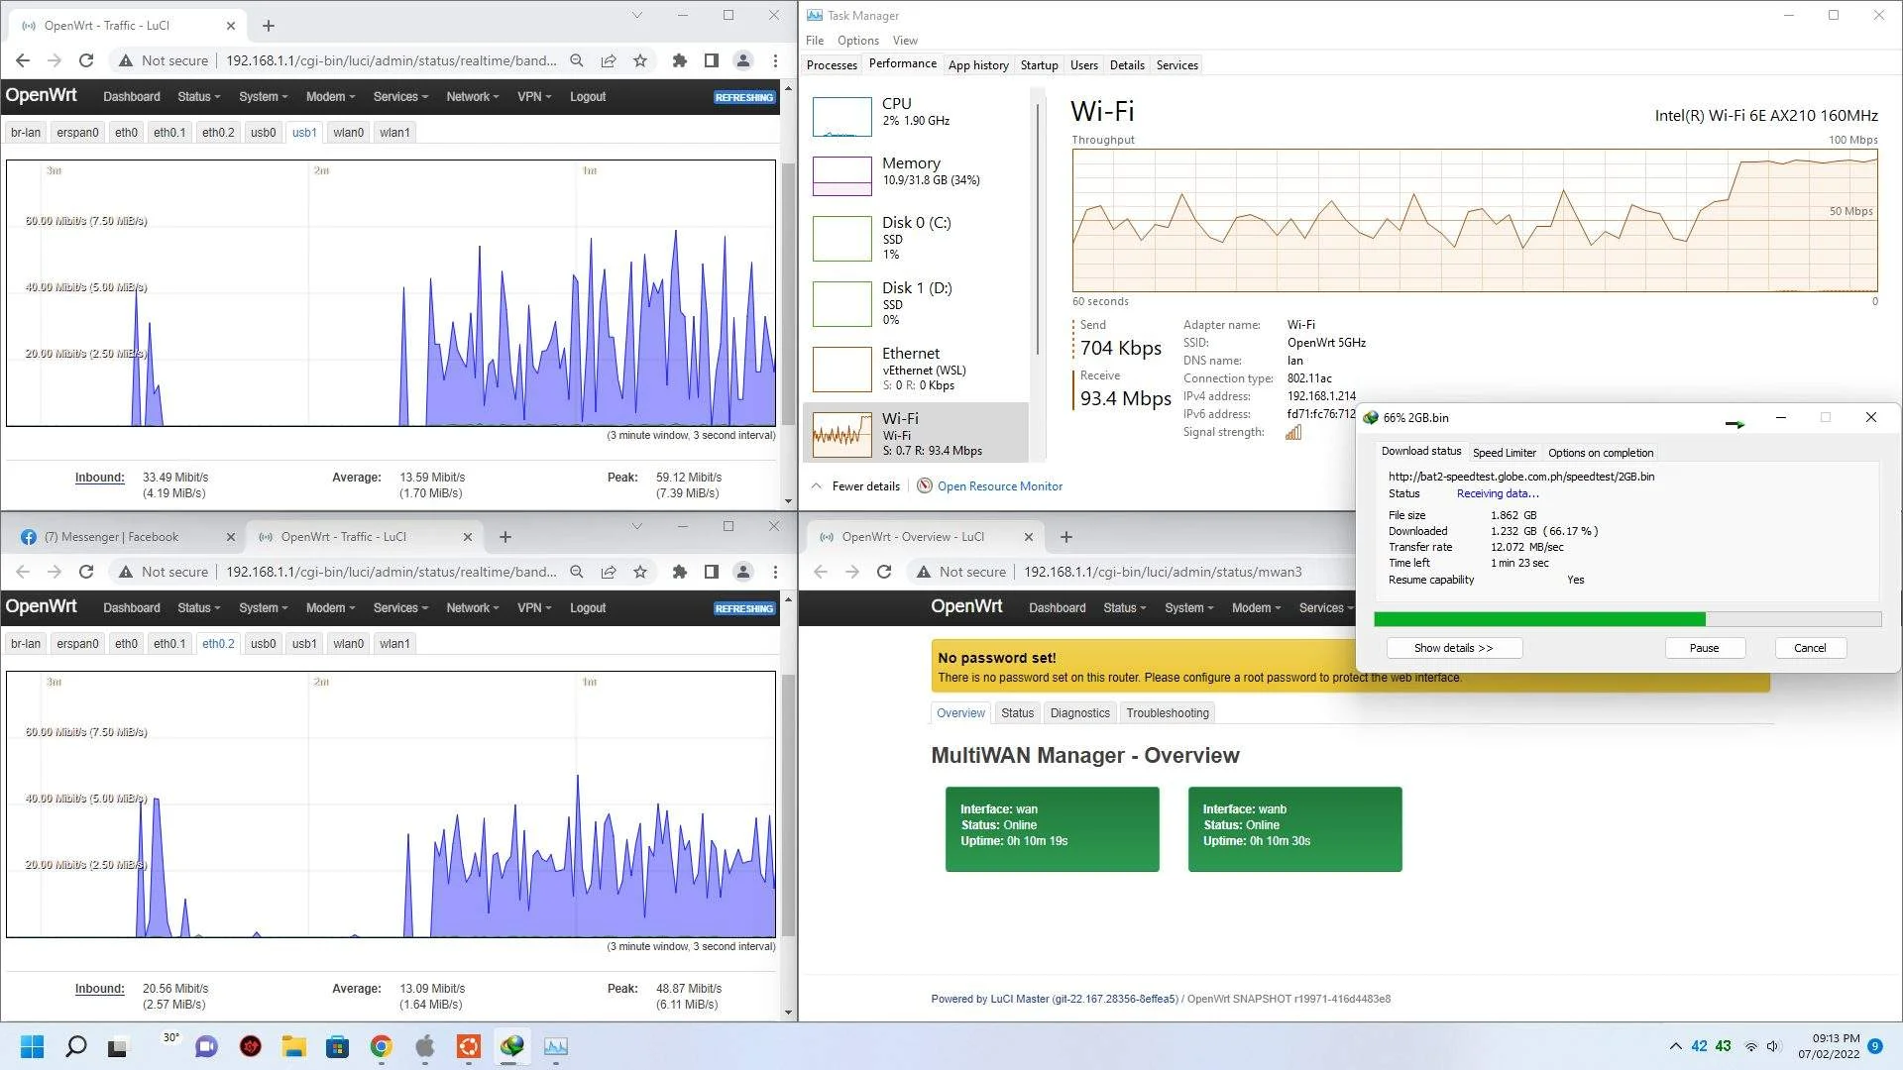
Task: Zoom magnifier icon in top-left address bar
Action: [577, 60]
